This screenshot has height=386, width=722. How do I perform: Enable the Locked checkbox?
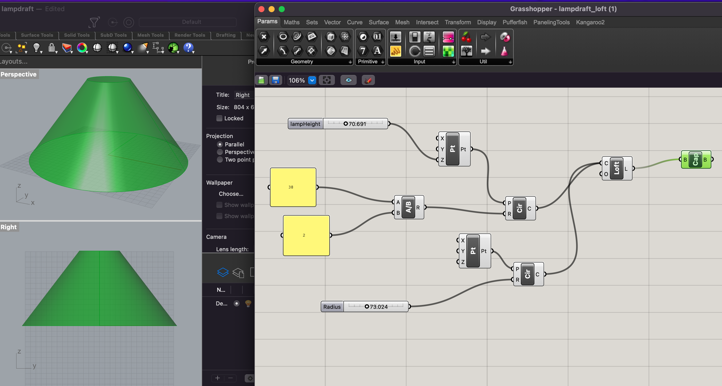click(219, 118)
